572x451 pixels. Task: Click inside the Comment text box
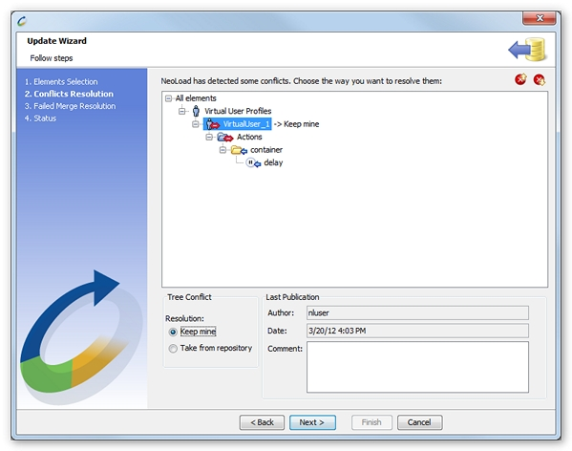click(x=417, y=367)
